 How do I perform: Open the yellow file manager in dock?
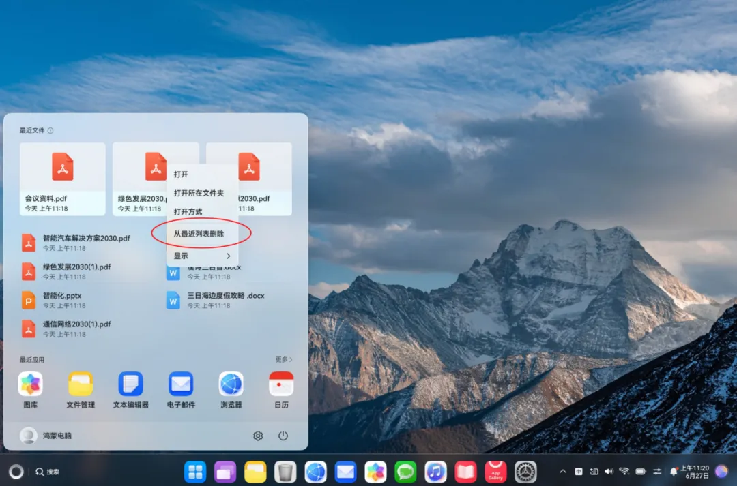[255, 472]
